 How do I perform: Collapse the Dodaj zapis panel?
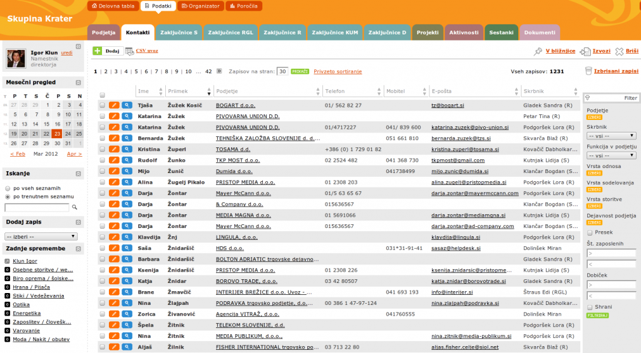78,222
